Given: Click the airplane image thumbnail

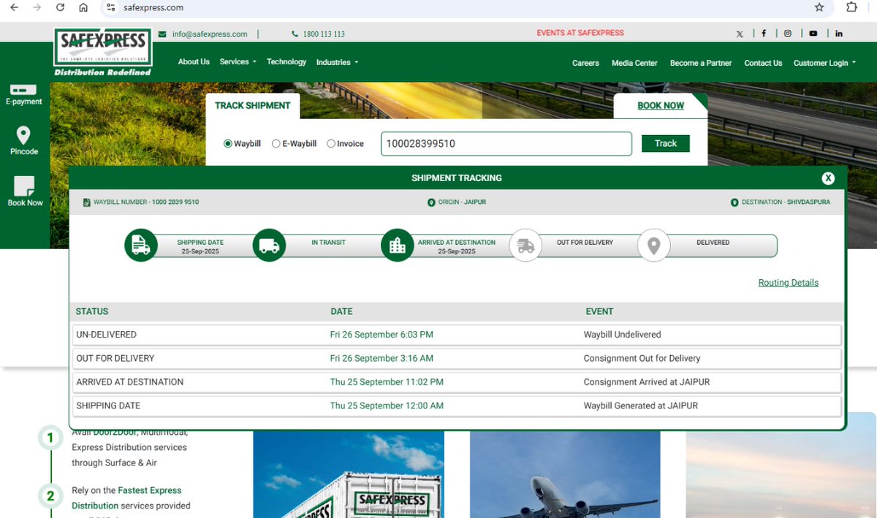Looking at the screenshot, I should (x=565, y=474).
